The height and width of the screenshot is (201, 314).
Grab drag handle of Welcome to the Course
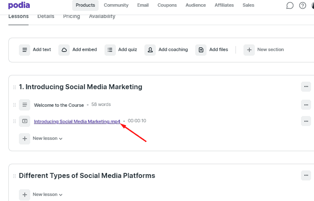14,105
